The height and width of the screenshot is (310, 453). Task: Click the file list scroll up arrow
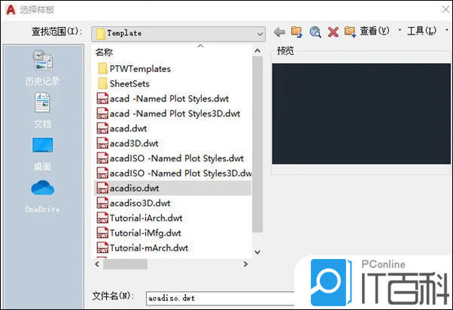(x=257, y=51)
